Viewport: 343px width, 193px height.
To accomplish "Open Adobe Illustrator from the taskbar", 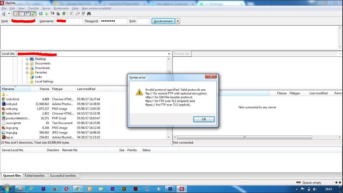I will [x=124, y=189].
